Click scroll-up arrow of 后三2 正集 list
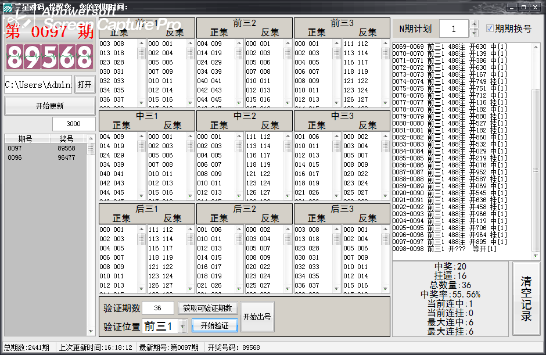The height and width of the screenshot is (355, 546). tap(239, 229)
